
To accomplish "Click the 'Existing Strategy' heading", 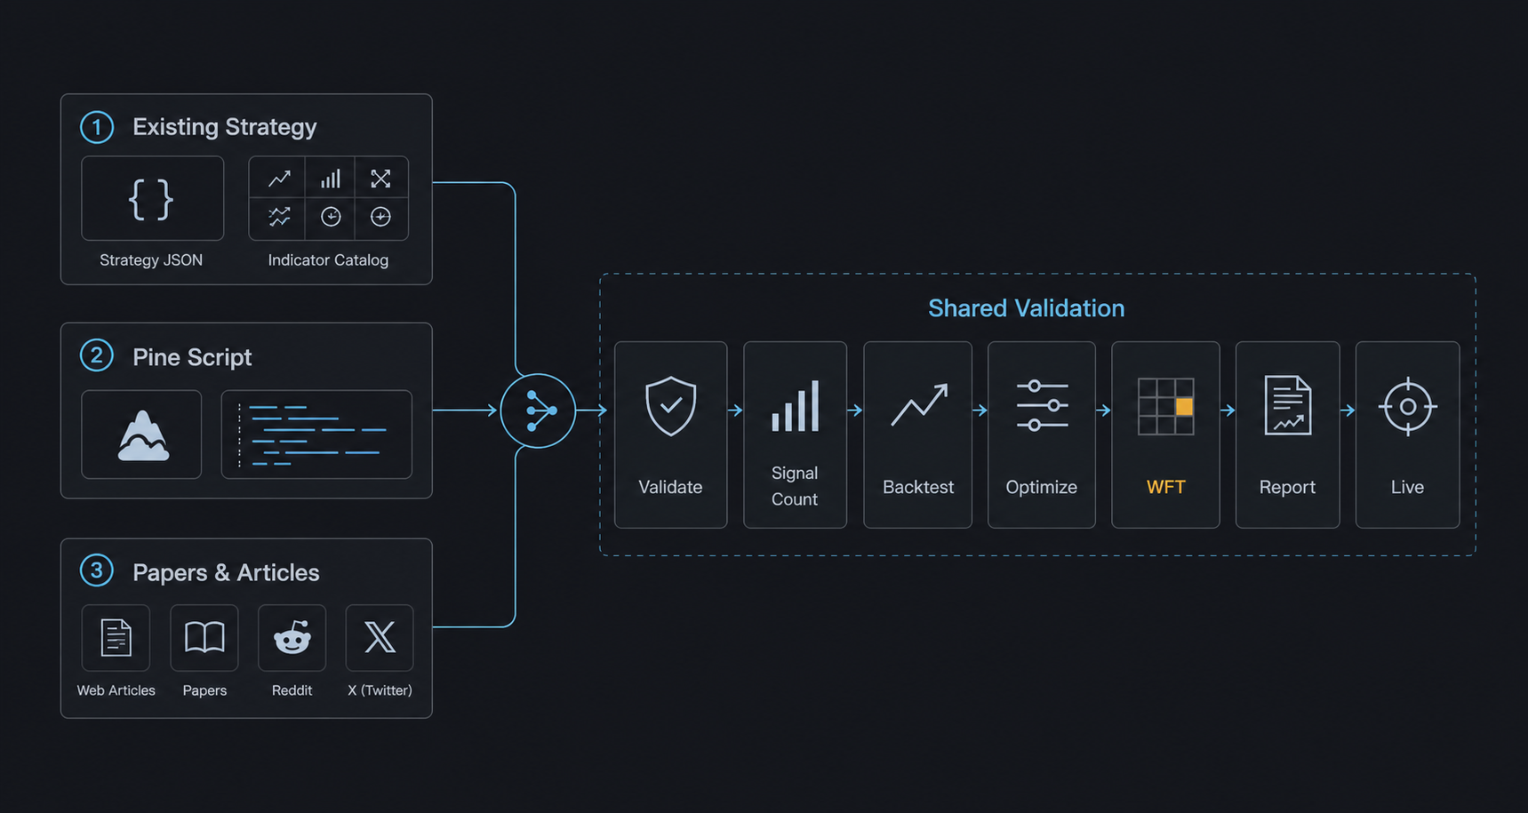I will (x=225, y=127).
